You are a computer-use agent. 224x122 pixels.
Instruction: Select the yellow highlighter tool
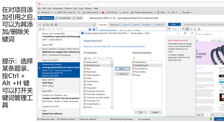195,29
